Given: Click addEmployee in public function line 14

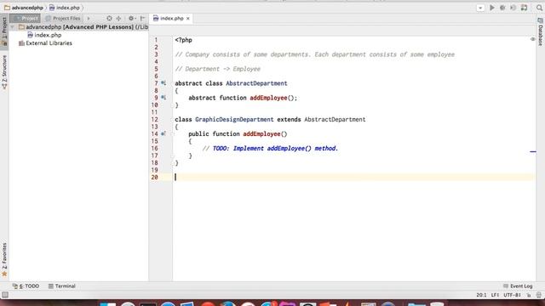Looking at the screenshot, I should 261,134.
